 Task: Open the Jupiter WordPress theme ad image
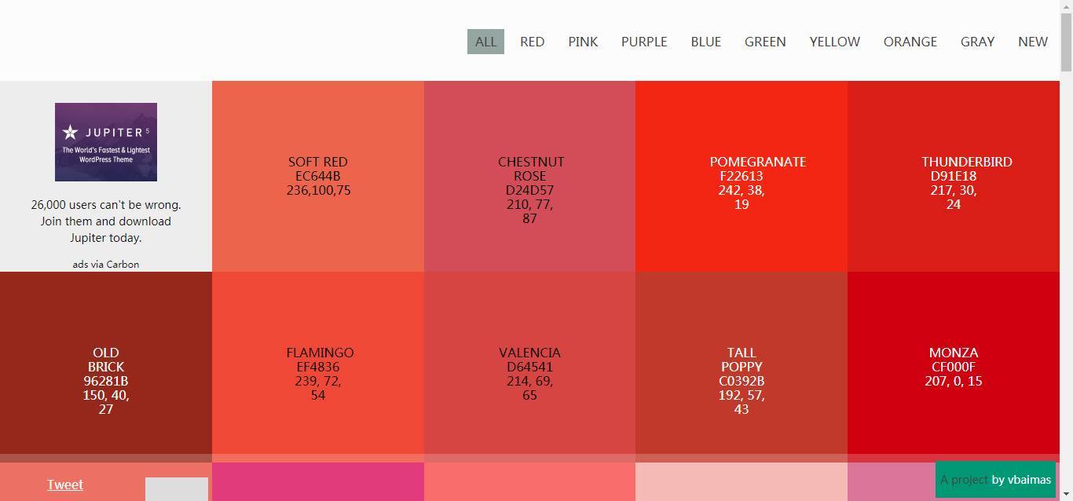(106, 142)
